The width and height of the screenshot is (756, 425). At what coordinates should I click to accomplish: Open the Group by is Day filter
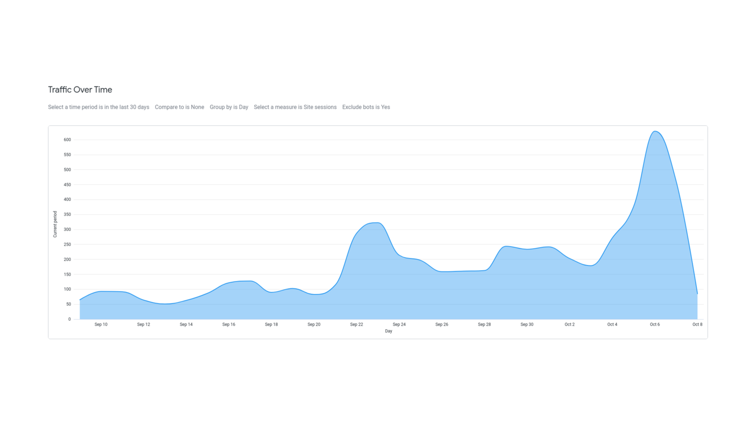click(229, 107)
